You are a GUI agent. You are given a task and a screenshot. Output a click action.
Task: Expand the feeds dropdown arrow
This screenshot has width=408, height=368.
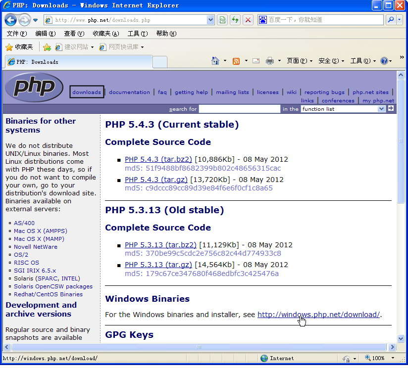click(246, 61)
